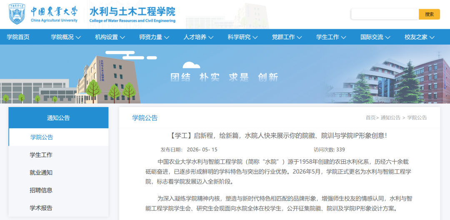This screenshot has height=220, width=450.
Task: Click the 通知公告 breadcrumb link
Action: pyautogui.click(x=390, y=117)
